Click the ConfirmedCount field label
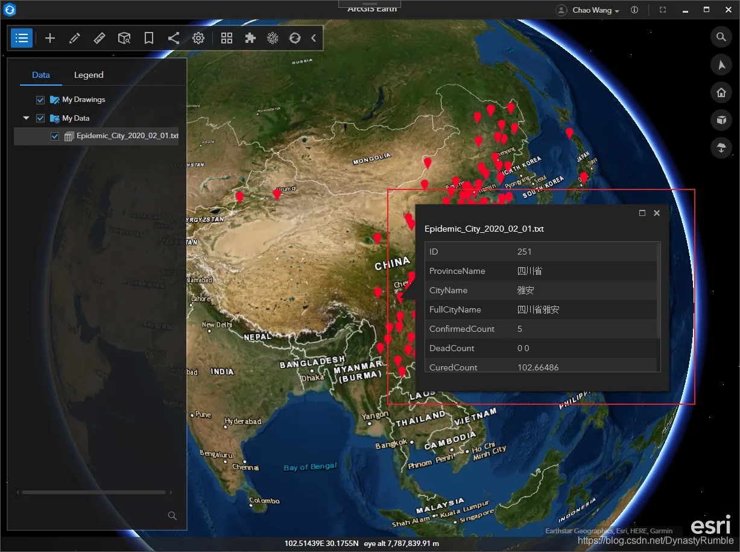The image size is (740, 552). [x=462, y=329]
